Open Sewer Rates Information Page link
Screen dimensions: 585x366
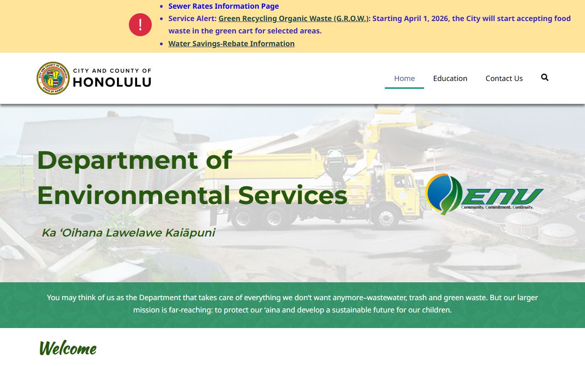tap(223, 6)
